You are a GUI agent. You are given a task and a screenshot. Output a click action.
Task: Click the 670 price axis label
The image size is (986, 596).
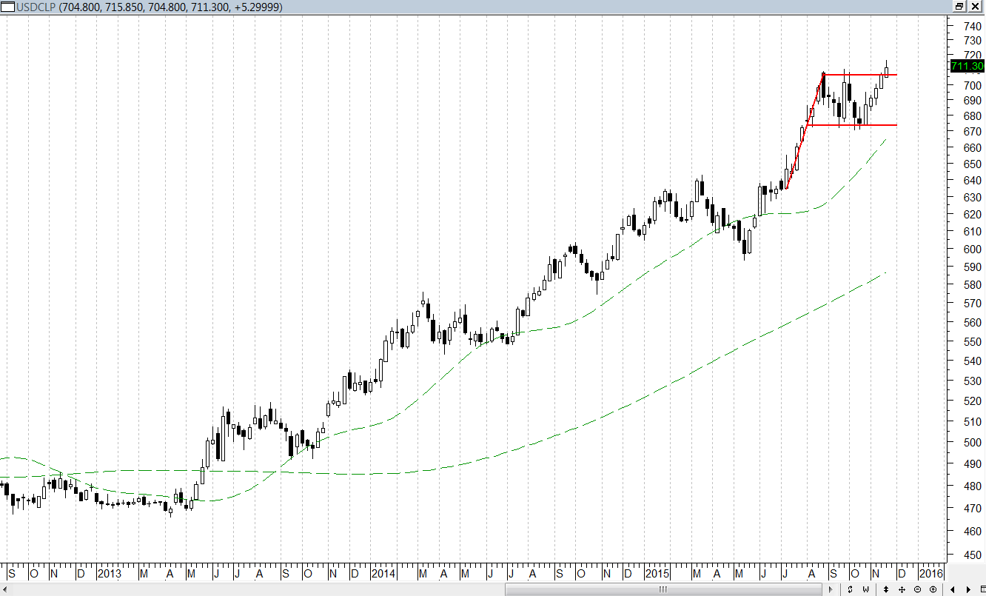pyautogui.click(x=972, y=131)
